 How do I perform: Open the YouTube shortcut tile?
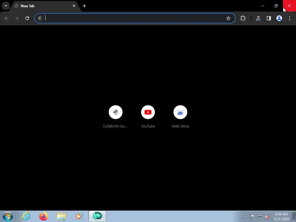pyautogui.click(x=148, y=116)
